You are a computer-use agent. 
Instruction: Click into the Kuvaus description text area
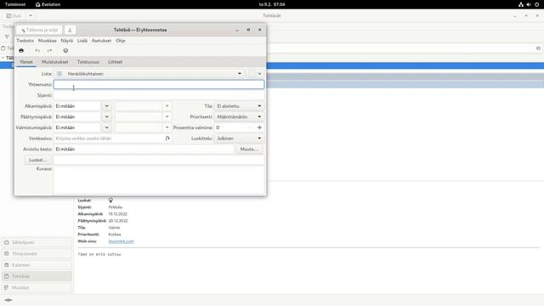click(159, 179)
